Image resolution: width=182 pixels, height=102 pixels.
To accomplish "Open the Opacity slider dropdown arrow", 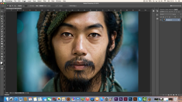I will [181, 14].
